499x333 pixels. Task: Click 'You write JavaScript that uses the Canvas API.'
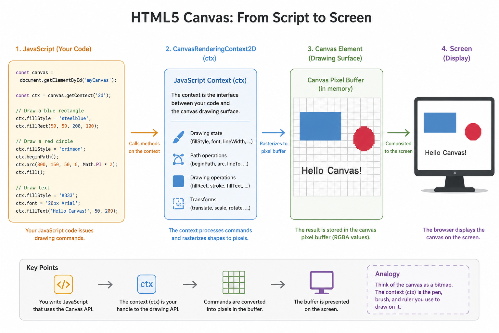(x=63, y=306)
